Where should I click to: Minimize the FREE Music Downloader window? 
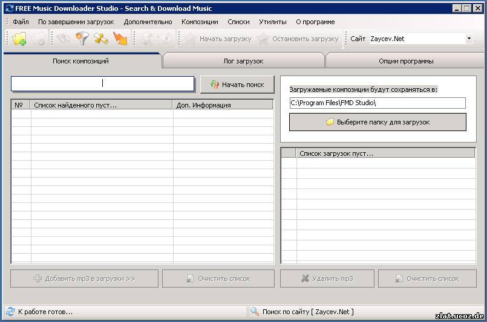click(x=457, y=8)
